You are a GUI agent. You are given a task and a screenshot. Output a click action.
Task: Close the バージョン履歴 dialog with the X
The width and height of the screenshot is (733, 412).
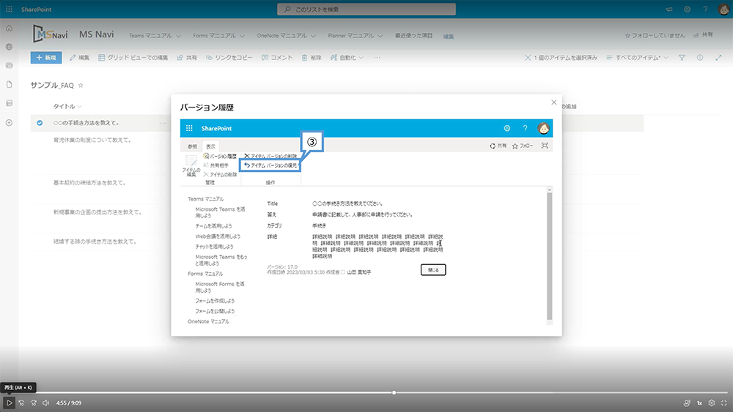click(x=554, y=102)
